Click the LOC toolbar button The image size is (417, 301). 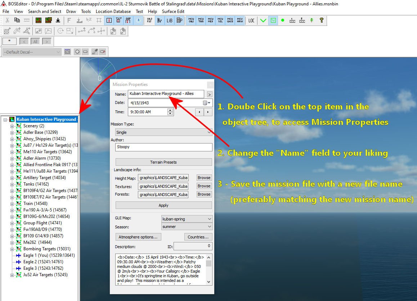251,20
